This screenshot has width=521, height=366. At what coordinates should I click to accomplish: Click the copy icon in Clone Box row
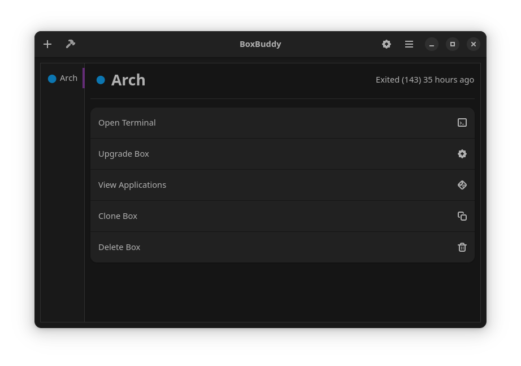click(x=462, y=216)
